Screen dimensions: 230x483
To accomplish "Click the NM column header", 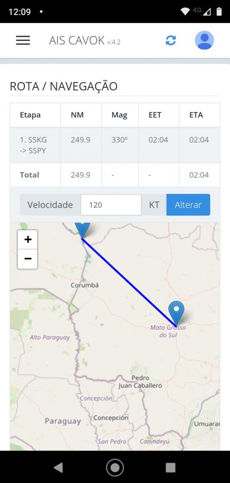I will click(x=77, y=115).
